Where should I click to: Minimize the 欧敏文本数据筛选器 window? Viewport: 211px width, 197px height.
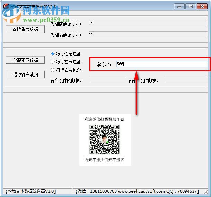pos(179,7)
